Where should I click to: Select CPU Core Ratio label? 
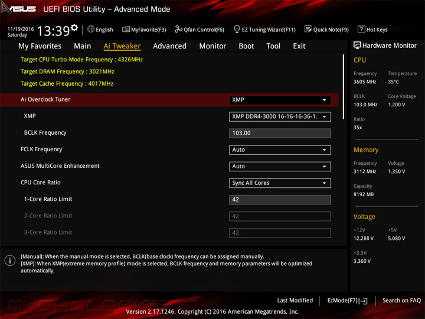coord(40,183)
